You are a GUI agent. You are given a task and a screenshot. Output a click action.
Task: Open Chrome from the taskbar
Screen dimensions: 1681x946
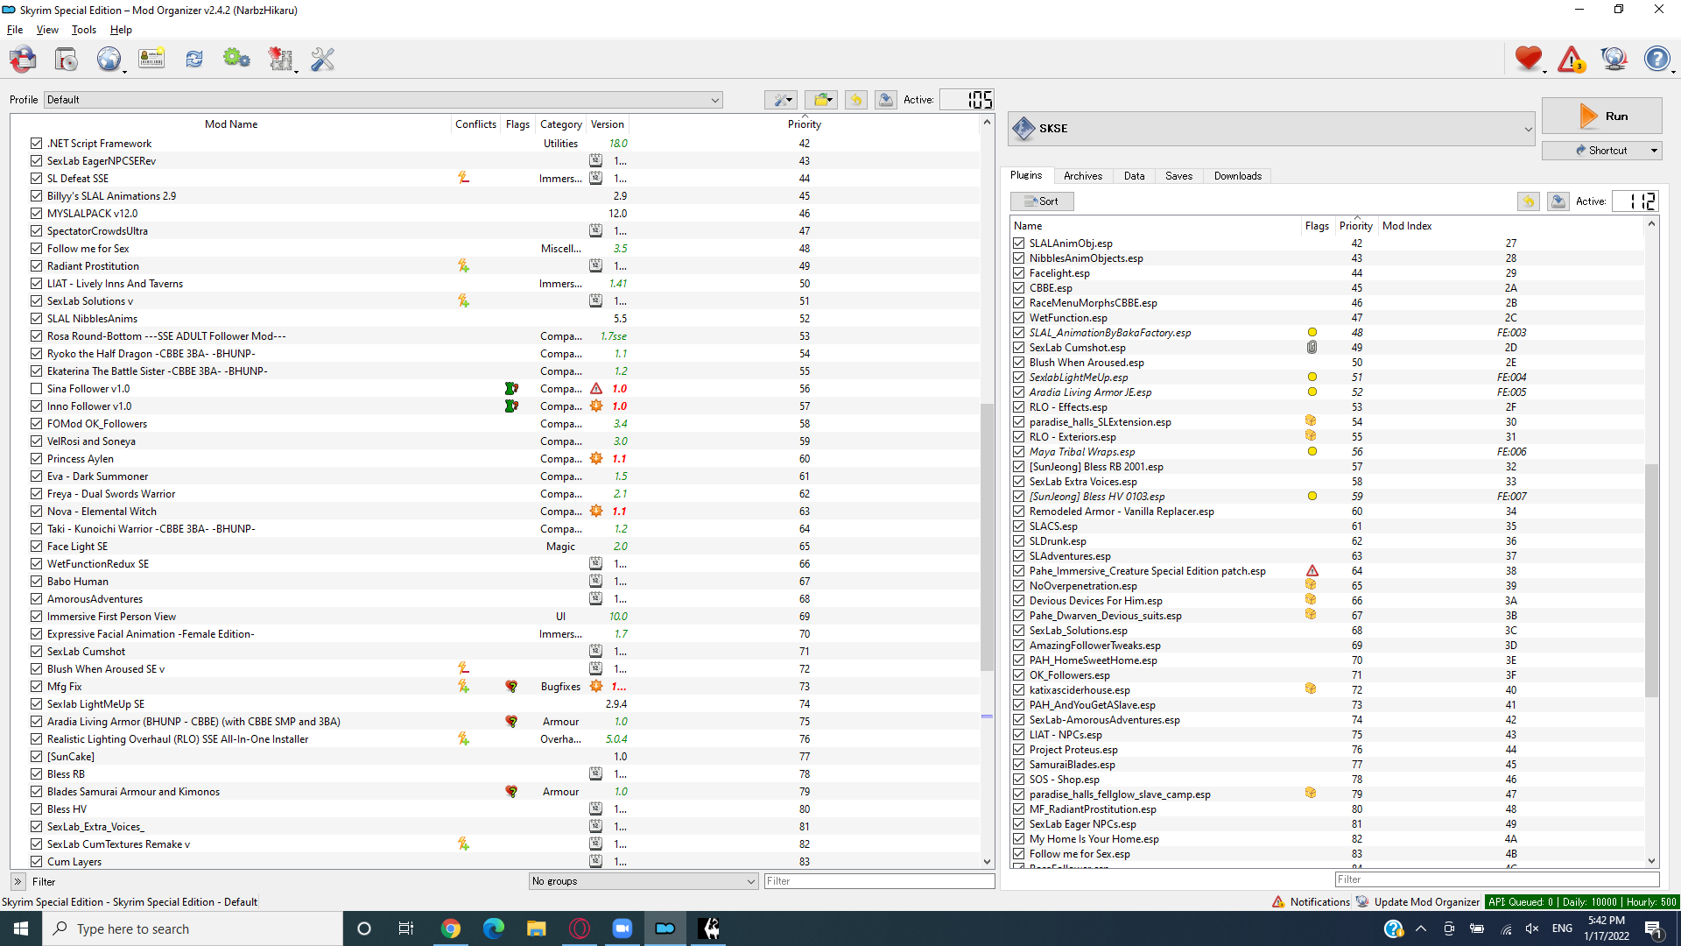pos(451,928)
